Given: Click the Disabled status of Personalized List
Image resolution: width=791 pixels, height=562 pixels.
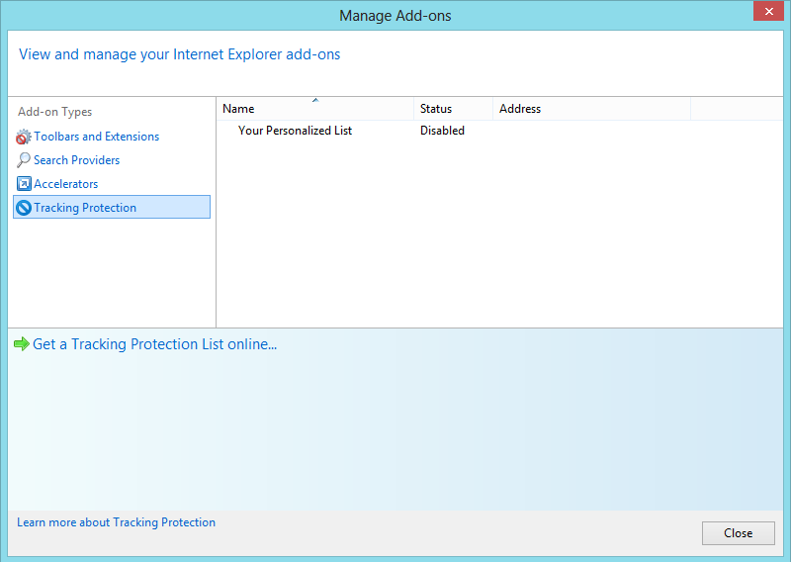Looking at the screenshot, I should tap(442, 131).
